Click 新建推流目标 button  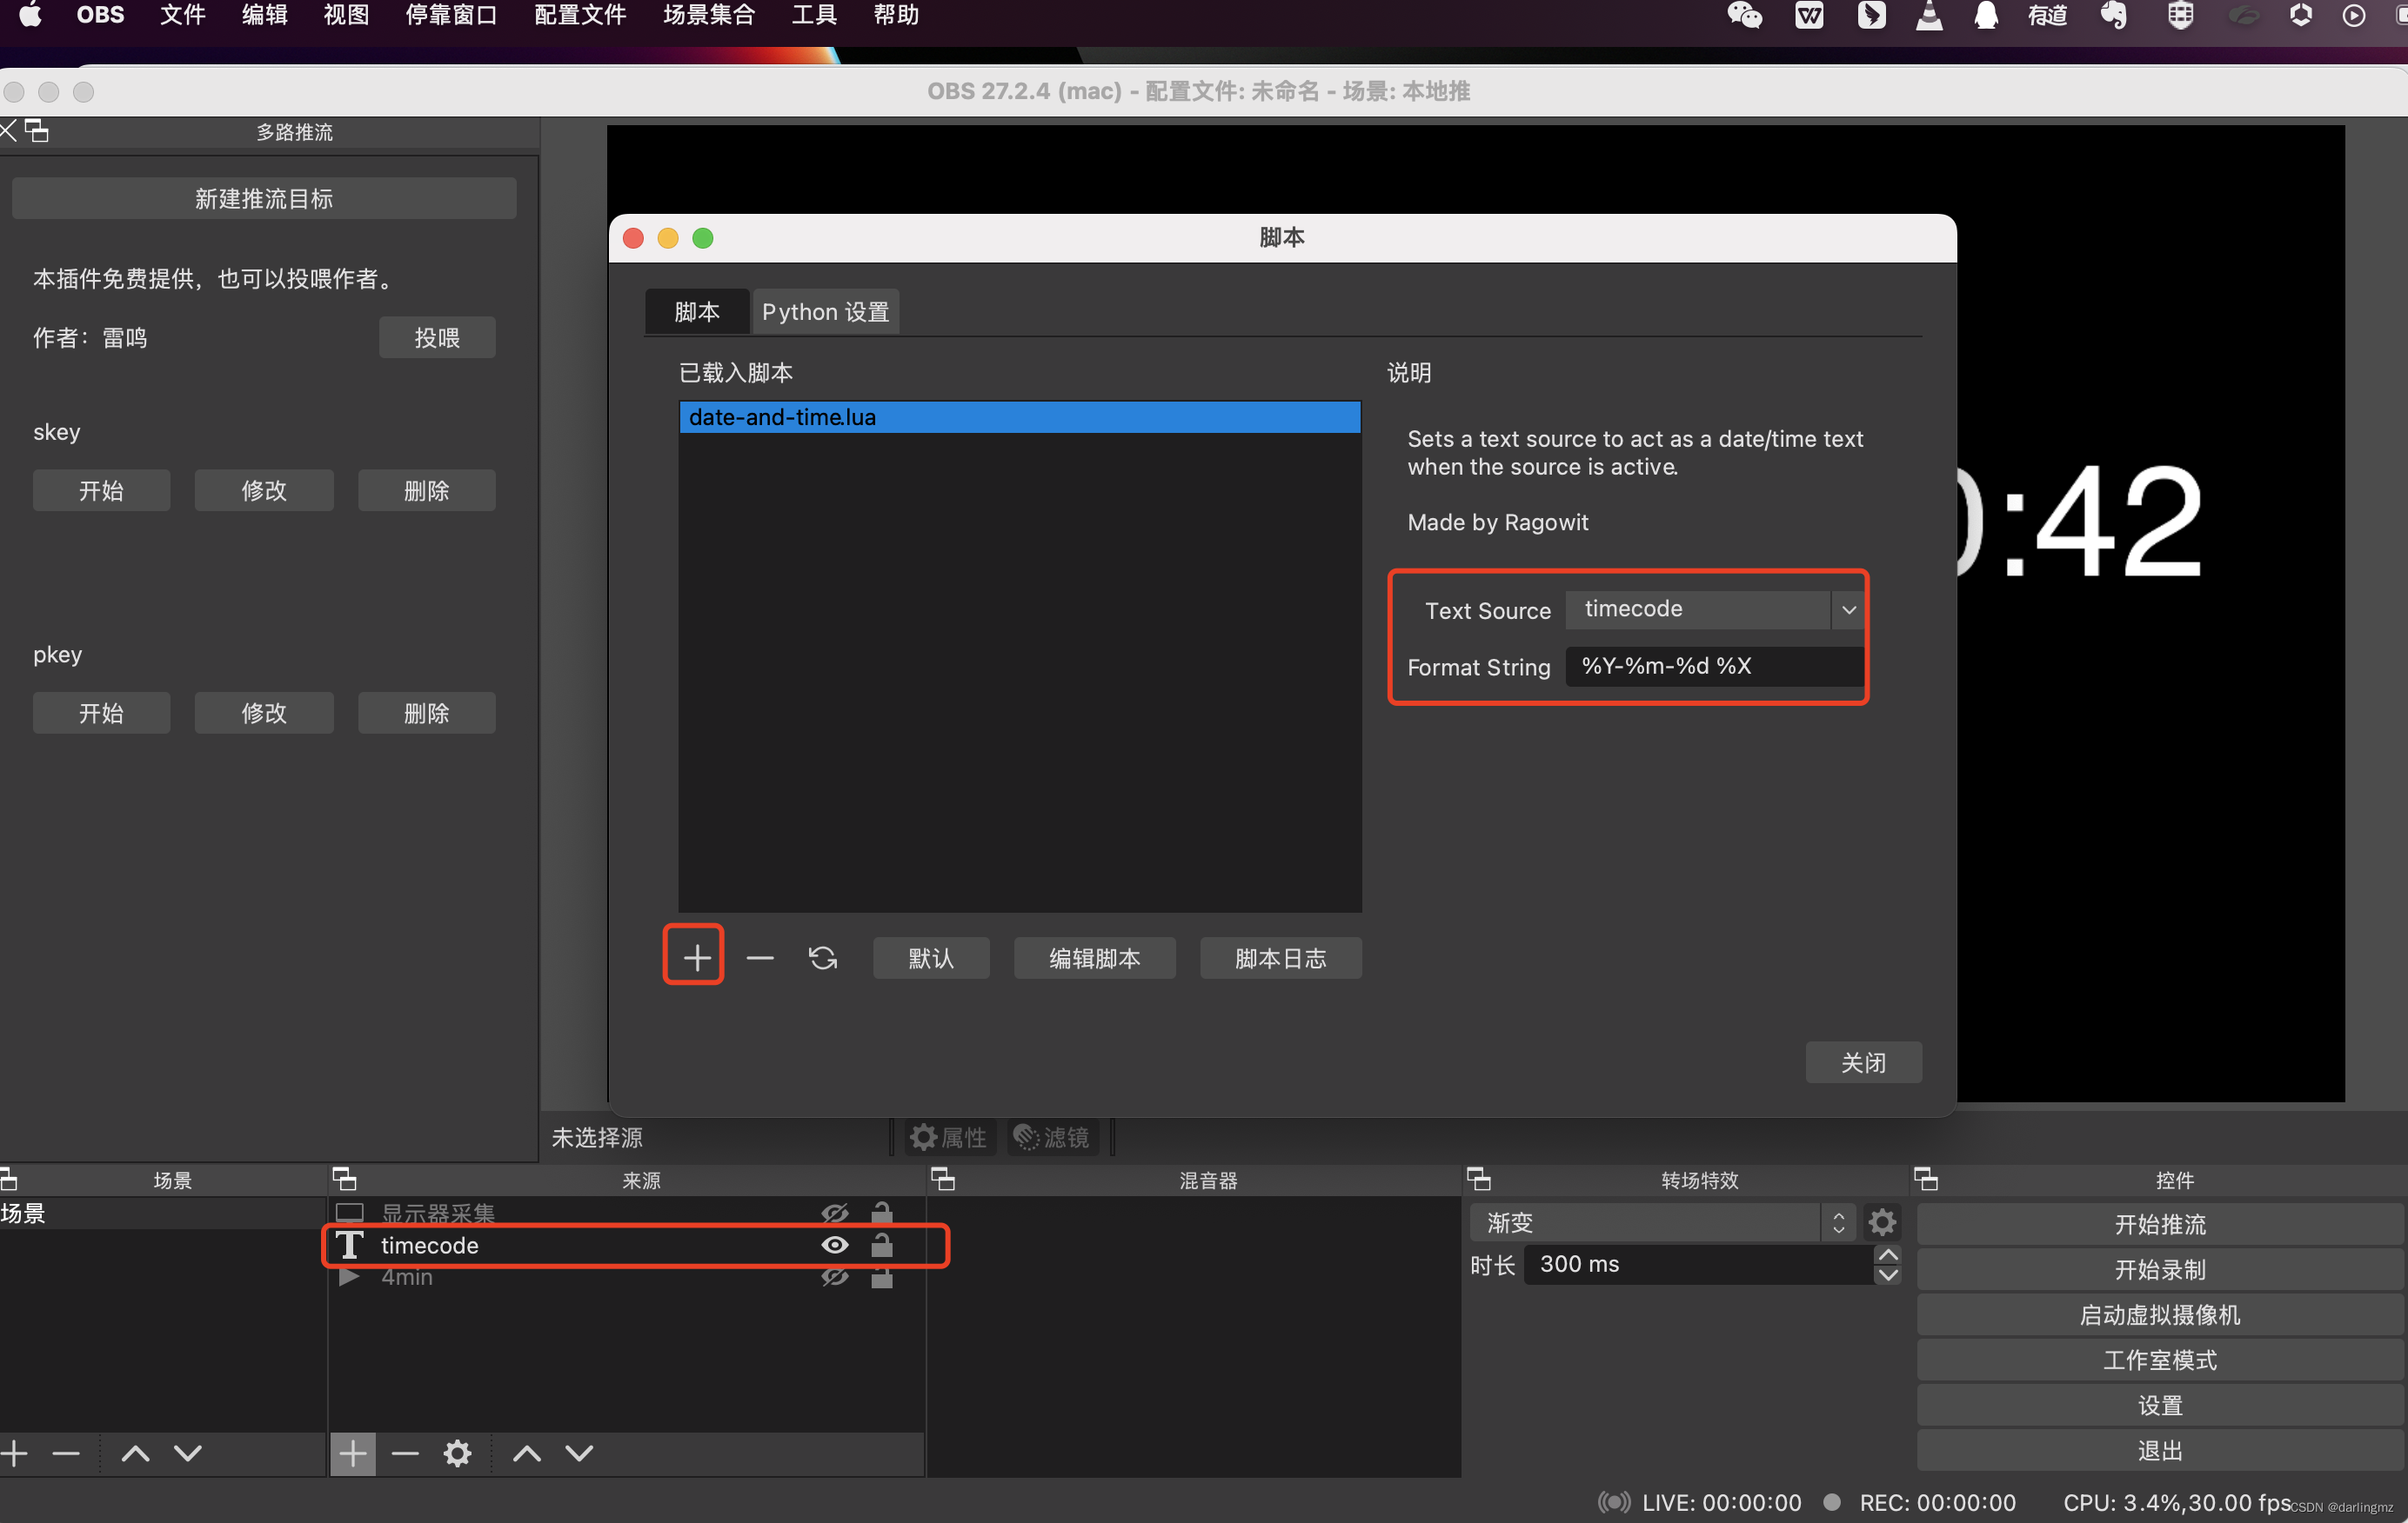[264, 198]
